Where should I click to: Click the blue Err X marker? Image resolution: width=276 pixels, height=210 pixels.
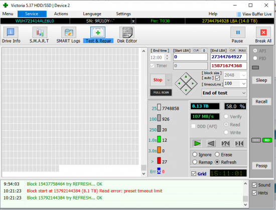159,171
